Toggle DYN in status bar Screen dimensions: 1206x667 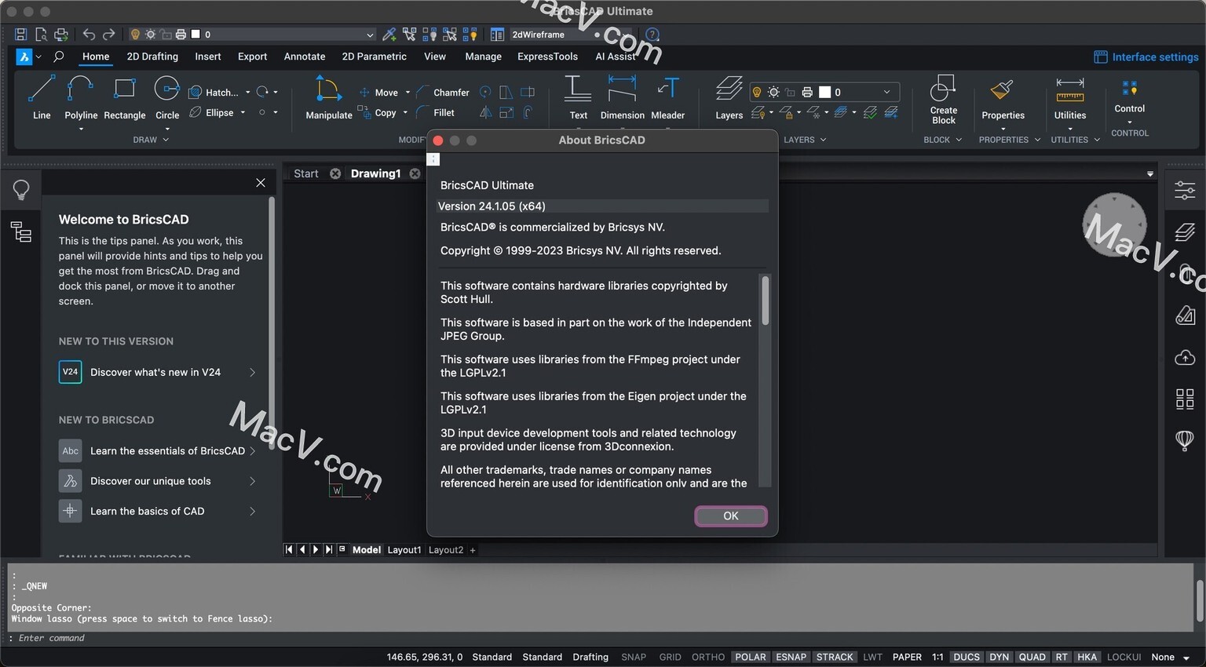[999, 657]
